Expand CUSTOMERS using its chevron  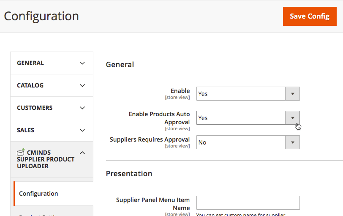tap(82, 108)
